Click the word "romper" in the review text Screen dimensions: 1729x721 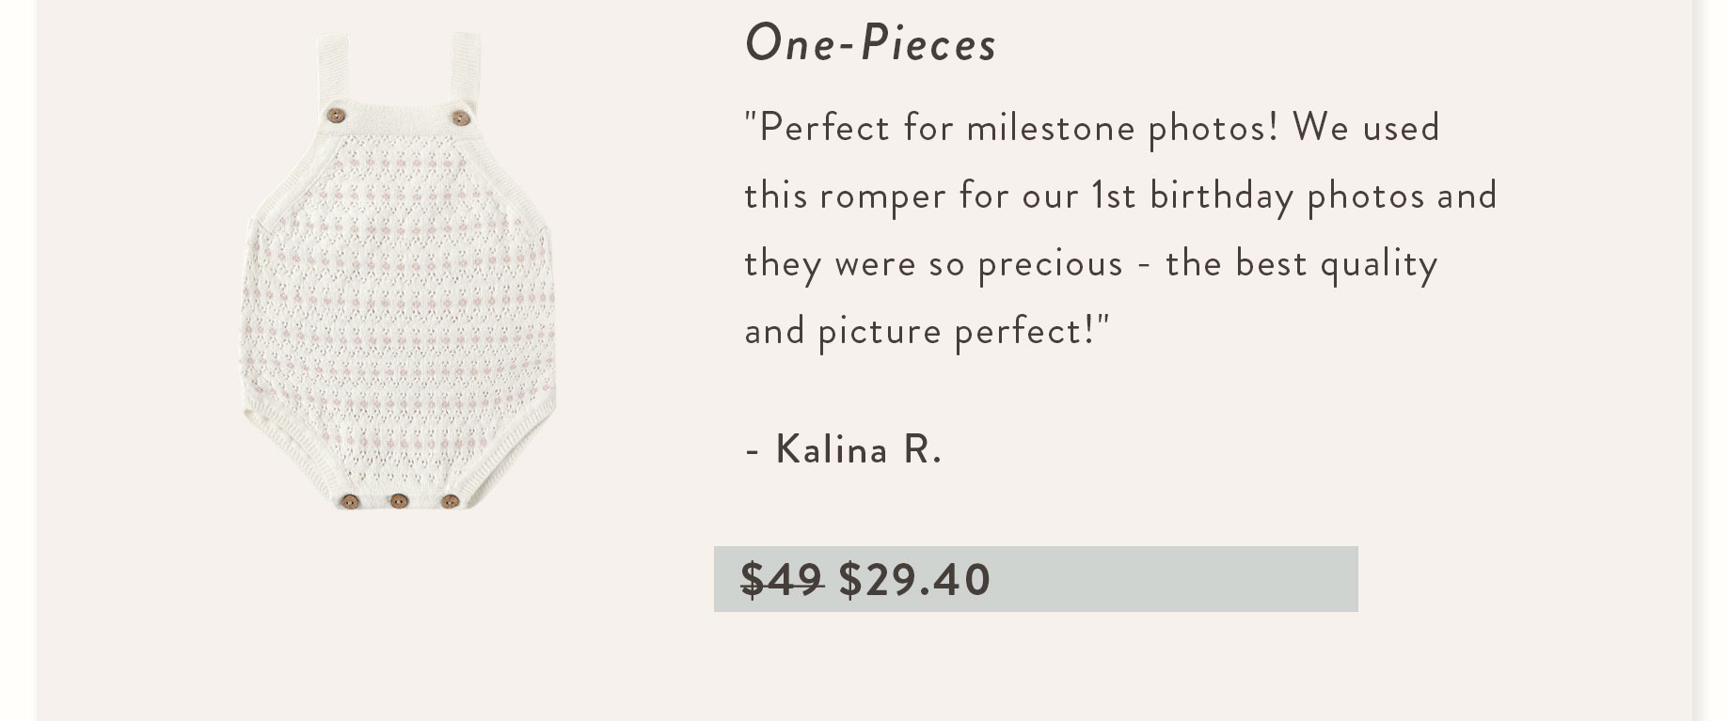click(x=882, y=197)
